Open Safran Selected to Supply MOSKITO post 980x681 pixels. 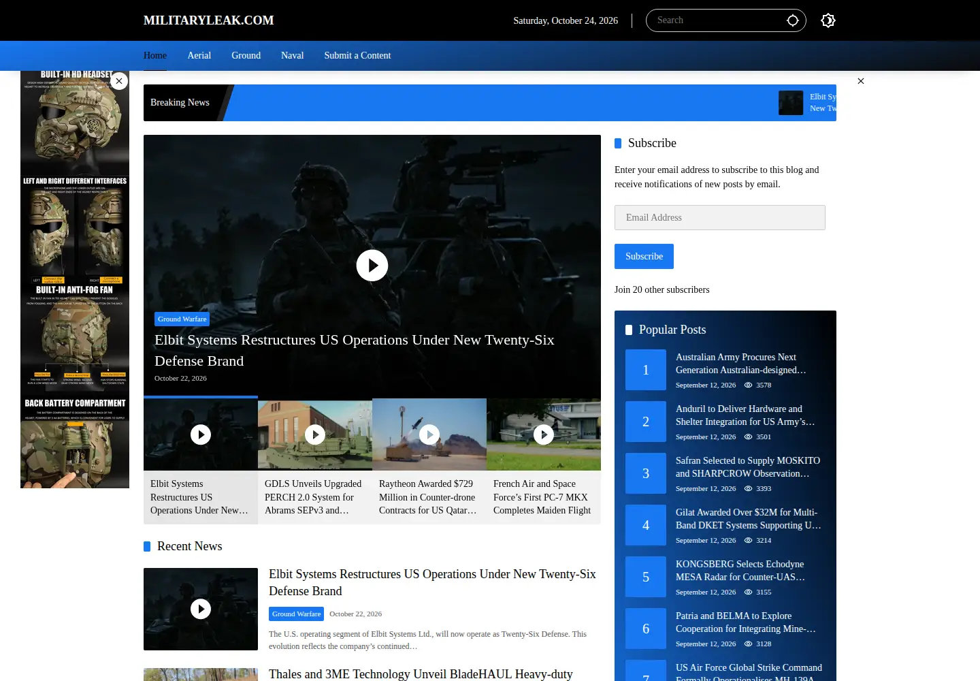[x=748, y=467]
